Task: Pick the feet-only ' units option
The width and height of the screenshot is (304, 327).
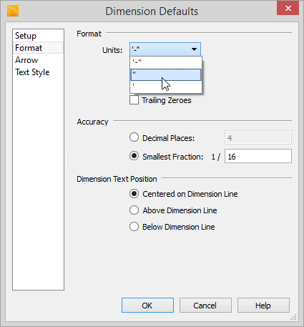Action: pos(166,87)
